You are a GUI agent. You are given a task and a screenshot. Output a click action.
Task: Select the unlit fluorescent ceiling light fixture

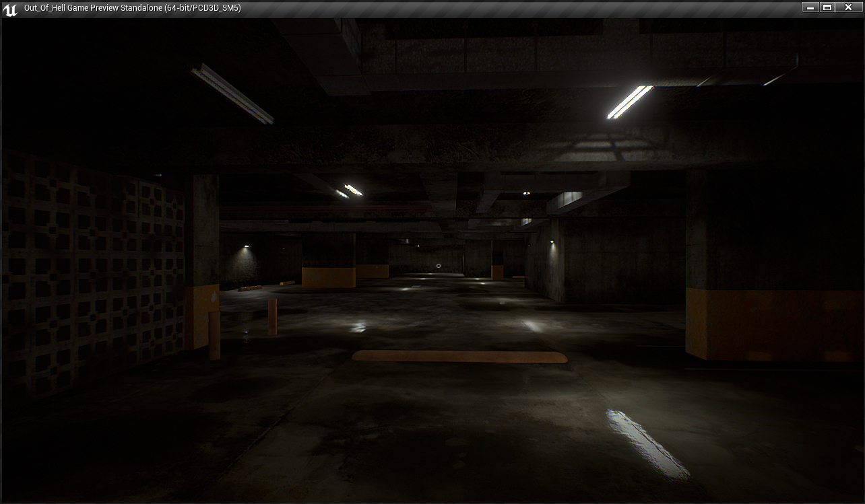click(232, 94)
